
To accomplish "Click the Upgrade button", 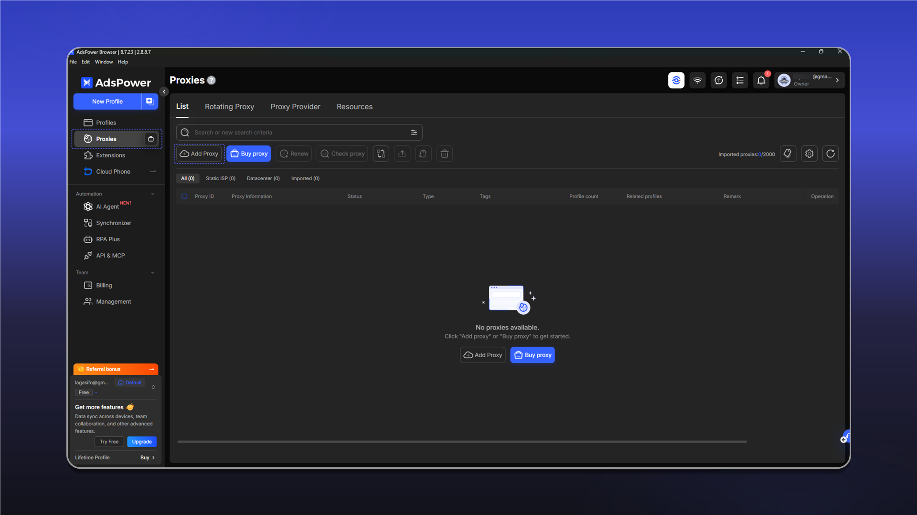I will pos(142,442).
